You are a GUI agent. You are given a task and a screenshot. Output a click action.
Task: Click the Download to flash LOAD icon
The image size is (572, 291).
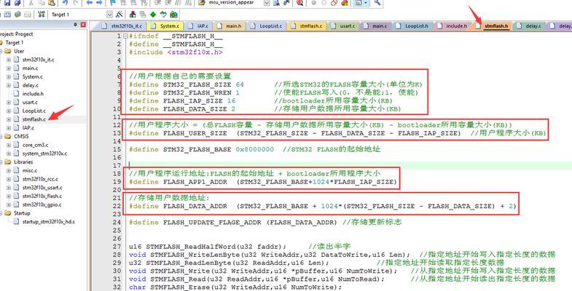click(42, 15)
